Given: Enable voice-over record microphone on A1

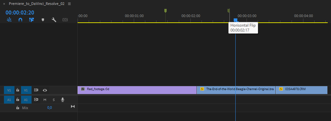Looking at the screenshot, I should pyautogui.click(x=62, y=100).
